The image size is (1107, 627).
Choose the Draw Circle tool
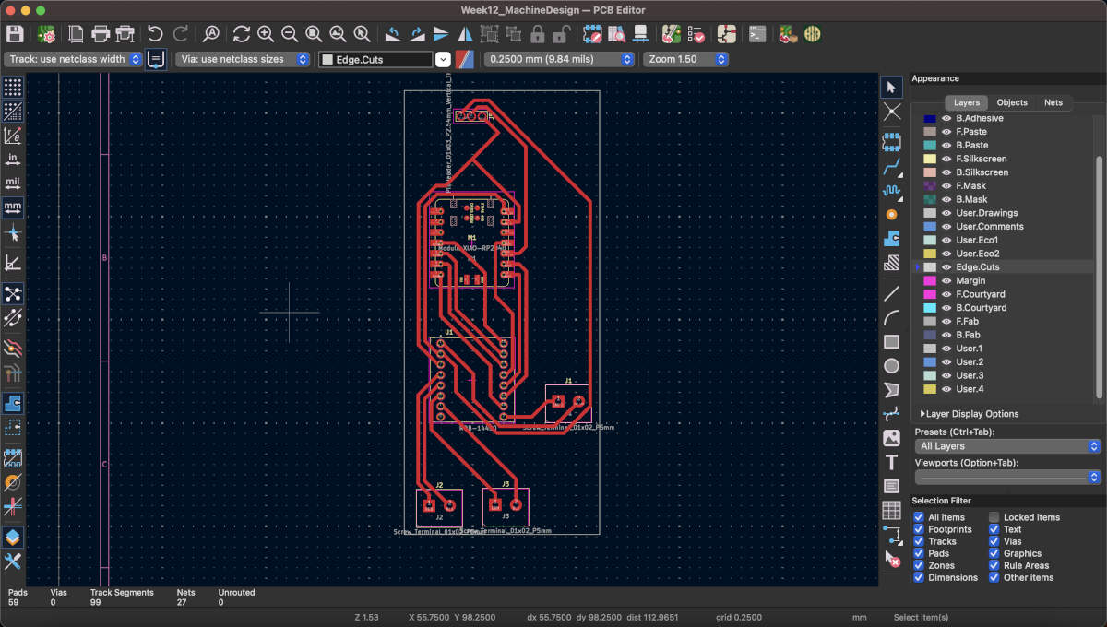click(892, 366)
